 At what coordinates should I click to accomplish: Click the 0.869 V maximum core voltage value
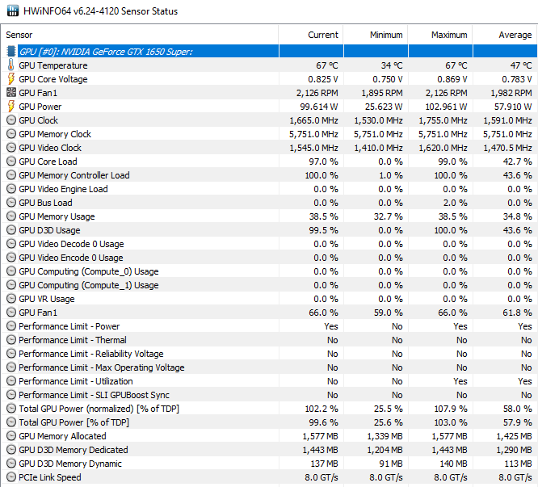(452, 79)
